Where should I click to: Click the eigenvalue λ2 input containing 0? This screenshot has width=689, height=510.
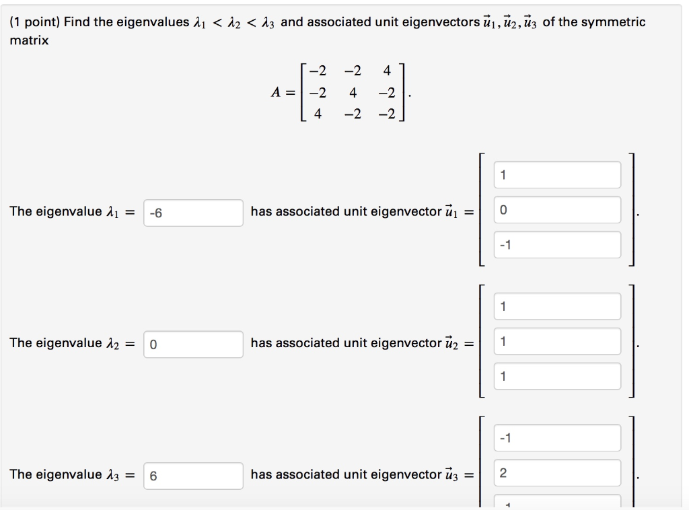[193, 344]
